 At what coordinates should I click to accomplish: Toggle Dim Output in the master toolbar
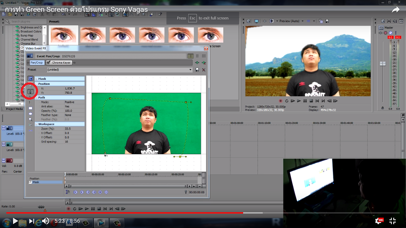tap(395, 21)
